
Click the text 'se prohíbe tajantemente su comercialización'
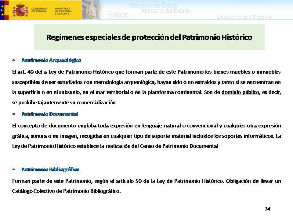(x=64, y=103)
